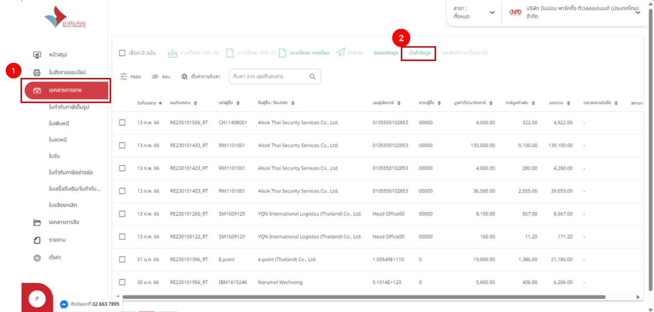The width and height of the screenshot is (654, 312).
Task: Click the ซ่อน crossed-eye hide icon
Action: 155,77
